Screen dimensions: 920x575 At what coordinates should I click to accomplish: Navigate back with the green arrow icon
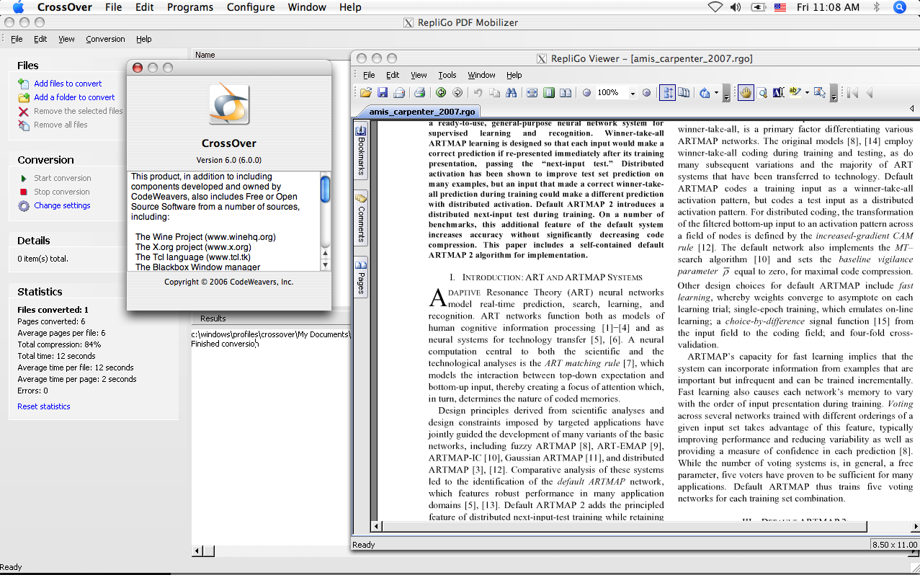440,92
